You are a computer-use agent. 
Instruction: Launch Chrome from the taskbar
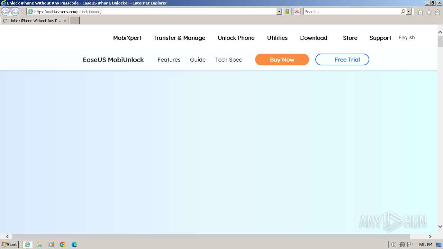[x=63, y=245]
